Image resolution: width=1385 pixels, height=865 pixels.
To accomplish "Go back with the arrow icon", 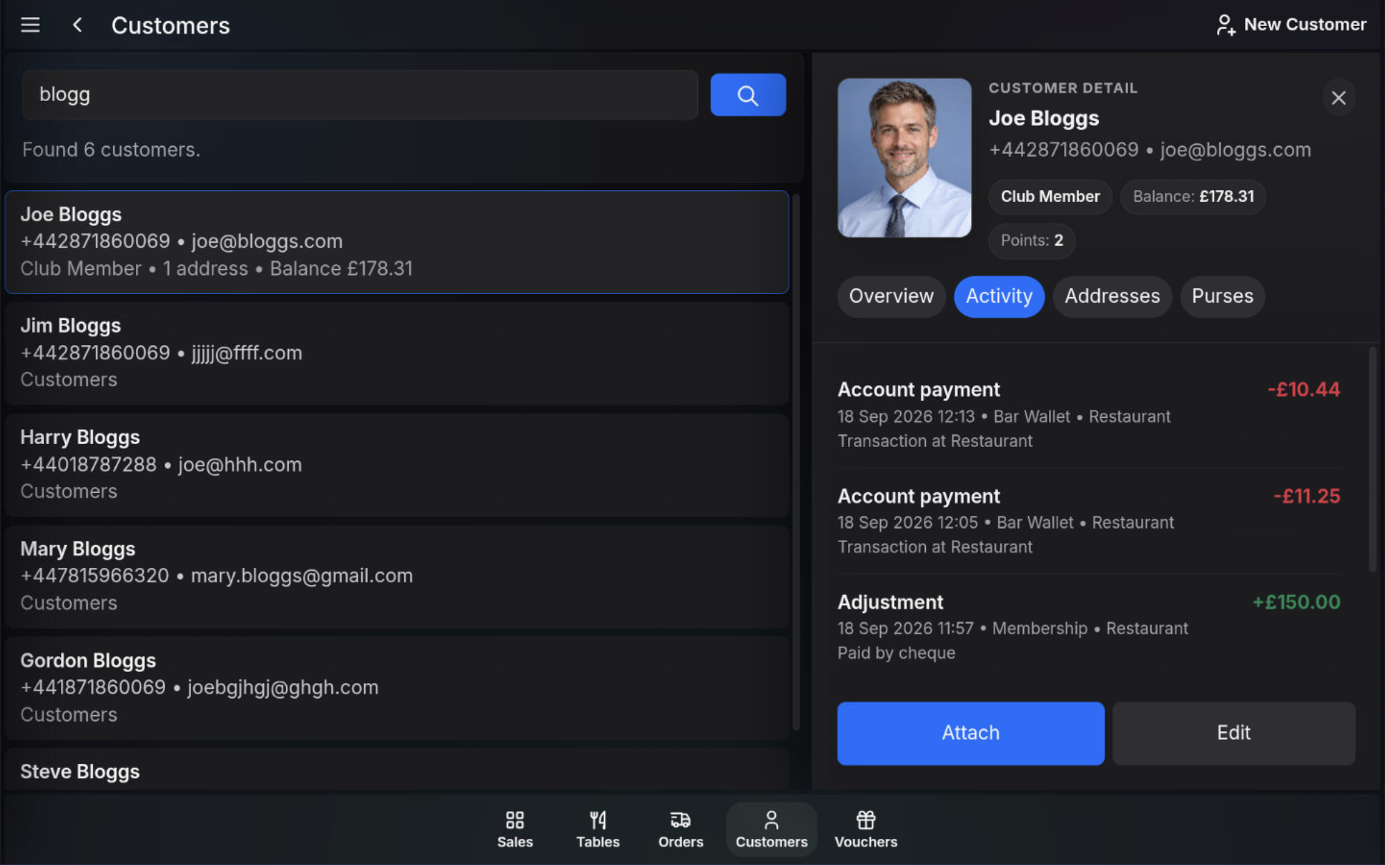I will click(77, 25).
